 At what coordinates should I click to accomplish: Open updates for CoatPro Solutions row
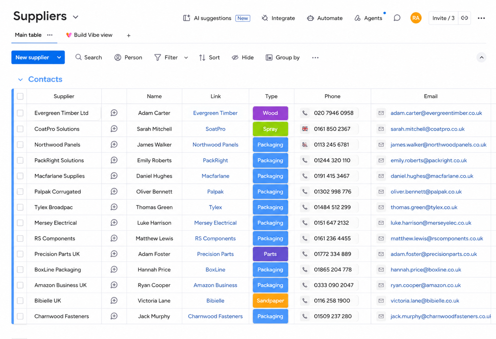coord(114,129)
